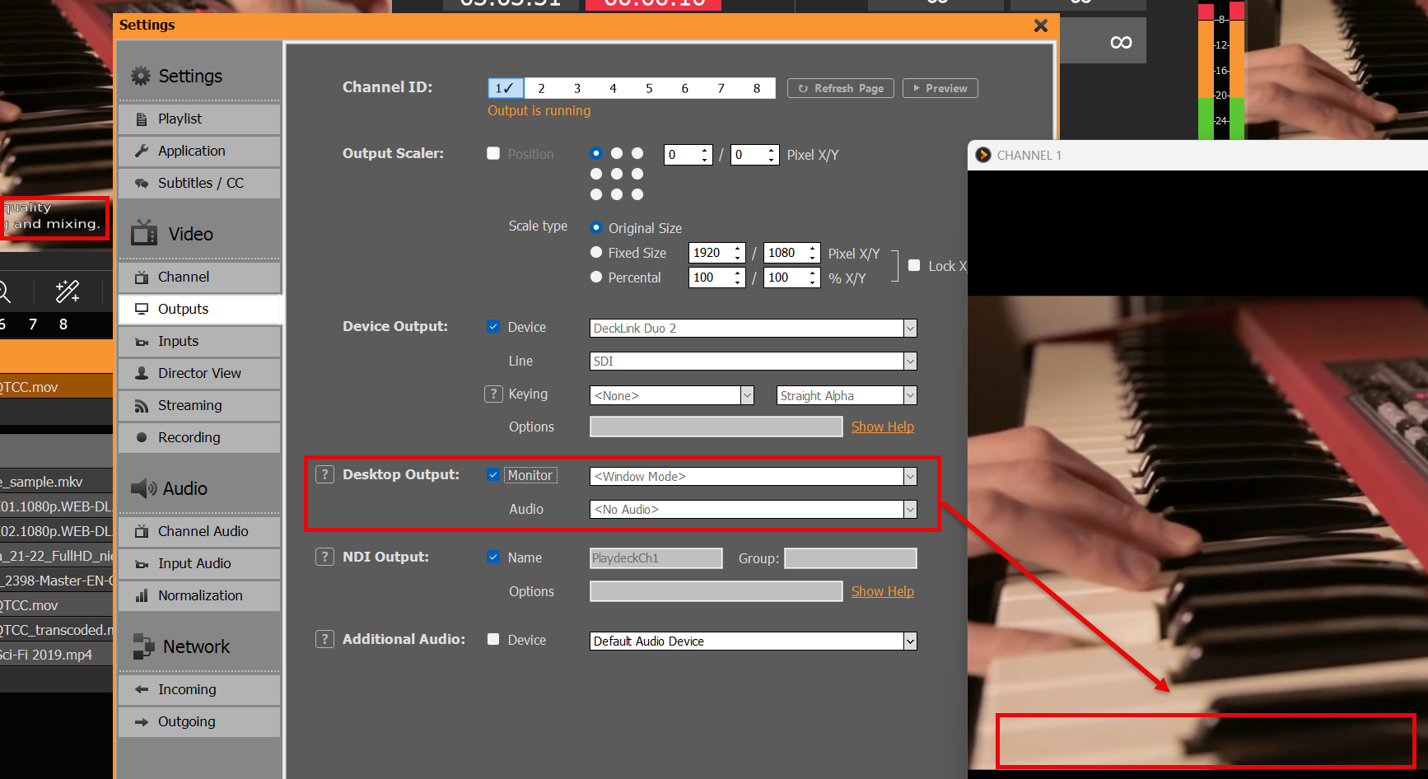Screen dimensions: 1428x779
Task: Open Show Help link for Device Output options
Action: click(883, 427)
